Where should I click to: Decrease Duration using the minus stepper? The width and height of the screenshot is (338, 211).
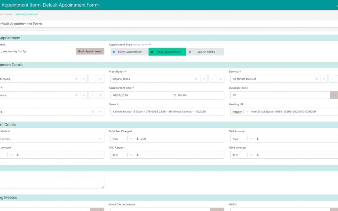pyautogui.click(x=334, y=95)
